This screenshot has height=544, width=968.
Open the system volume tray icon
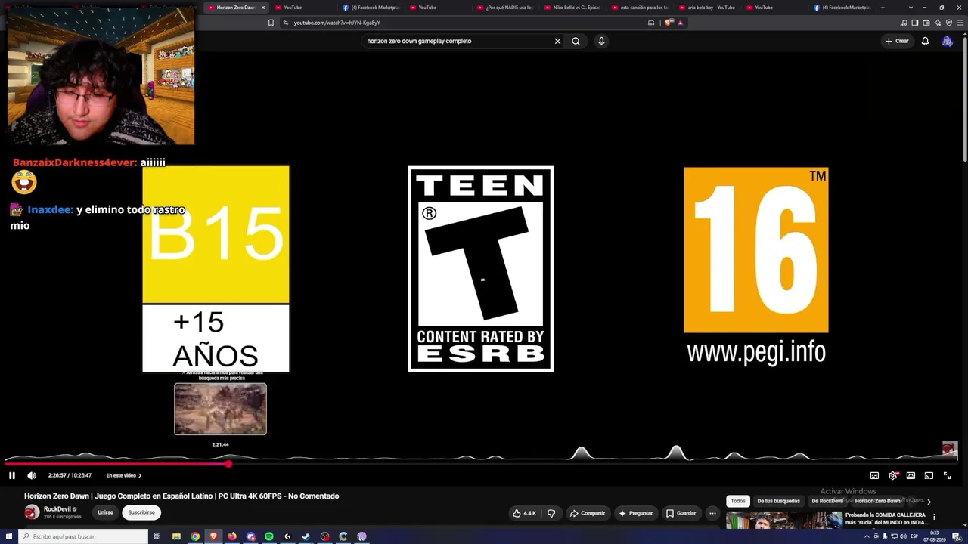click(904, 536)
